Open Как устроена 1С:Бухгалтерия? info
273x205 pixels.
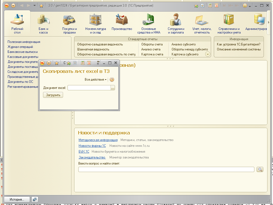(239, 44)
